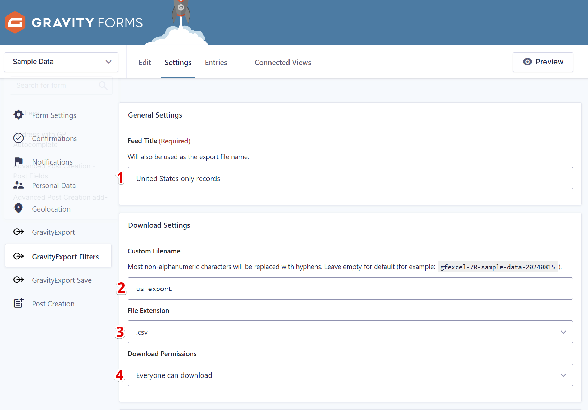The width and height of the screenshot is (588, 410).
Task: Click the GravityExport Filters arrow icon
Action: (x=18, y=256)
